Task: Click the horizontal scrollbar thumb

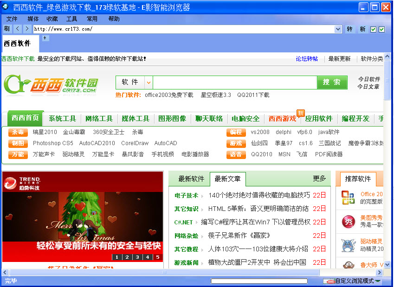Action: (x=164, y=272)
